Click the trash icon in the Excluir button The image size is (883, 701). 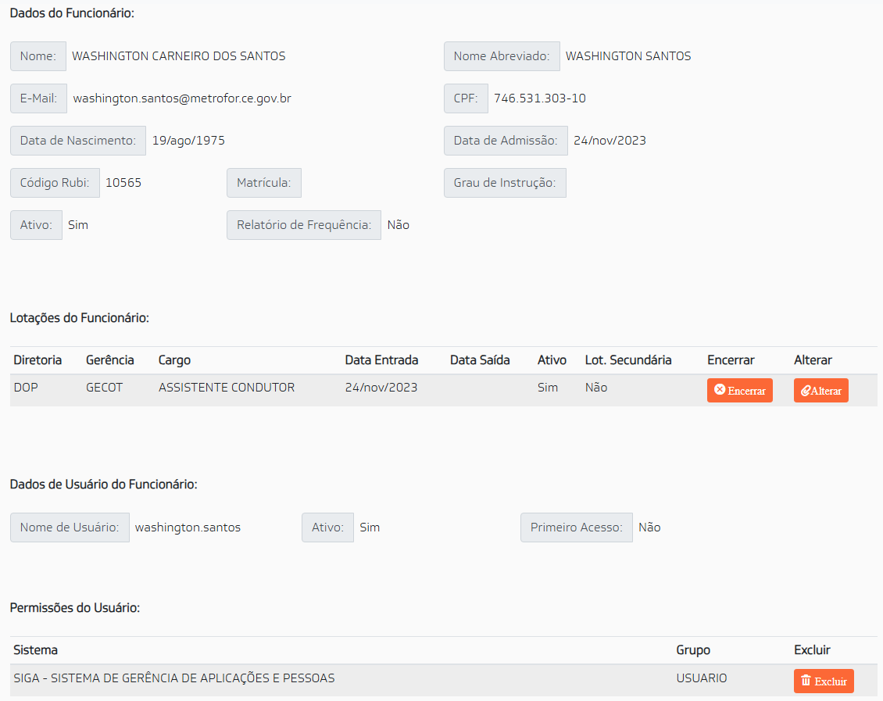[x=806, y=680]
